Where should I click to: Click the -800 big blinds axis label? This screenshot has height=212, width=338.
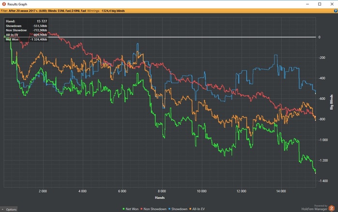[x=322, y=119]
